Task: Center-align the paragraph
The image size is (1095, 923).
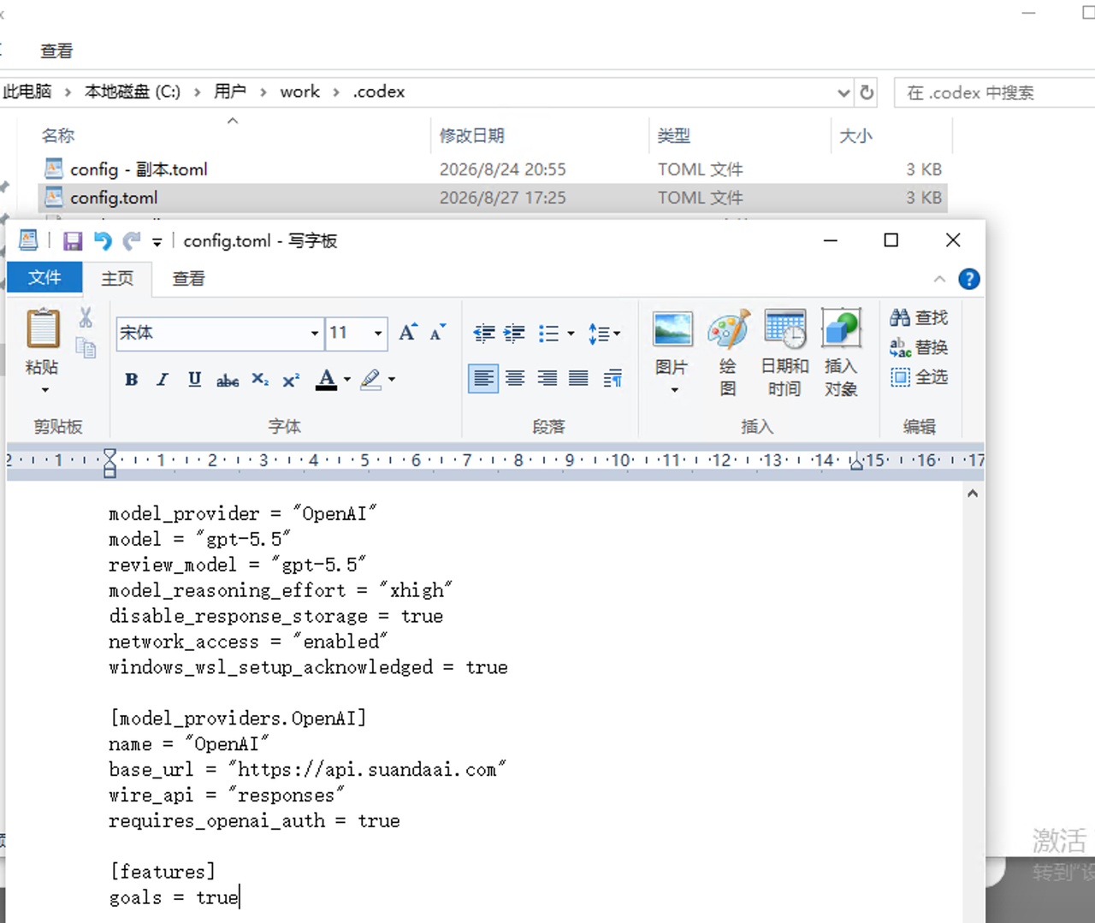Action: (x=515, y=378)
